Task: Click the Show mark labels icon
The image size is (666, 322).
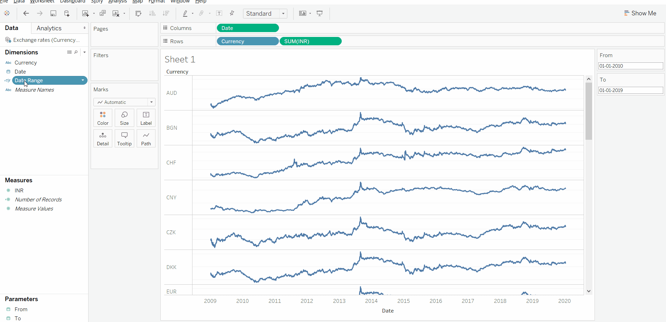Action: pos(219,13)
